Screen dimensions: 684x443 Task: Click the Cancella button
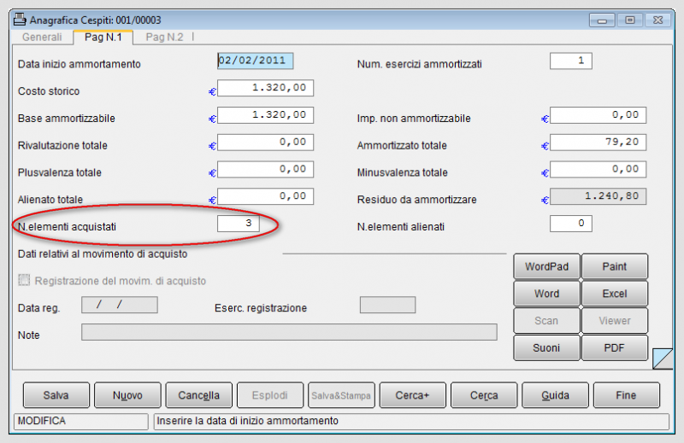tap(198, 395)
